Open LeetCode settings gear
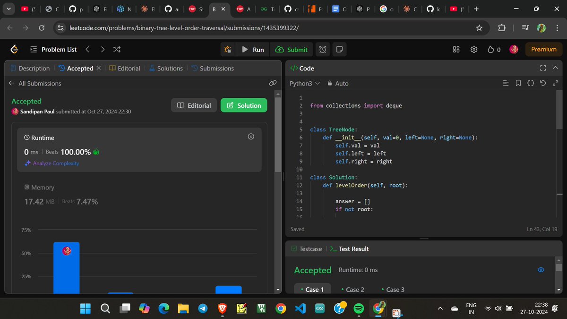The width and height of the screenshot is (567, 319). pyautogui.click(x=474, y=49)
